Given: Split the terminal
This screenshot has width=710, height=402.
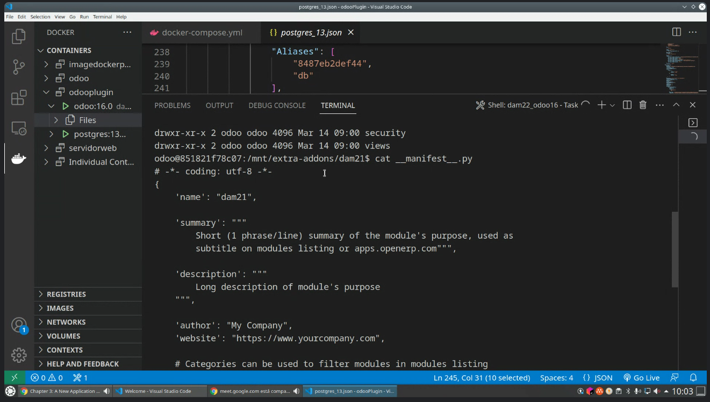Looking at the screenshot, I should 627,105.
